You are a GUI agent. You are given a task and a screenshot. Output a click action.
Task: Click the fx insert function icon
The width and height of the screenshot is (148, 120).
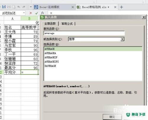coord(43,13)
